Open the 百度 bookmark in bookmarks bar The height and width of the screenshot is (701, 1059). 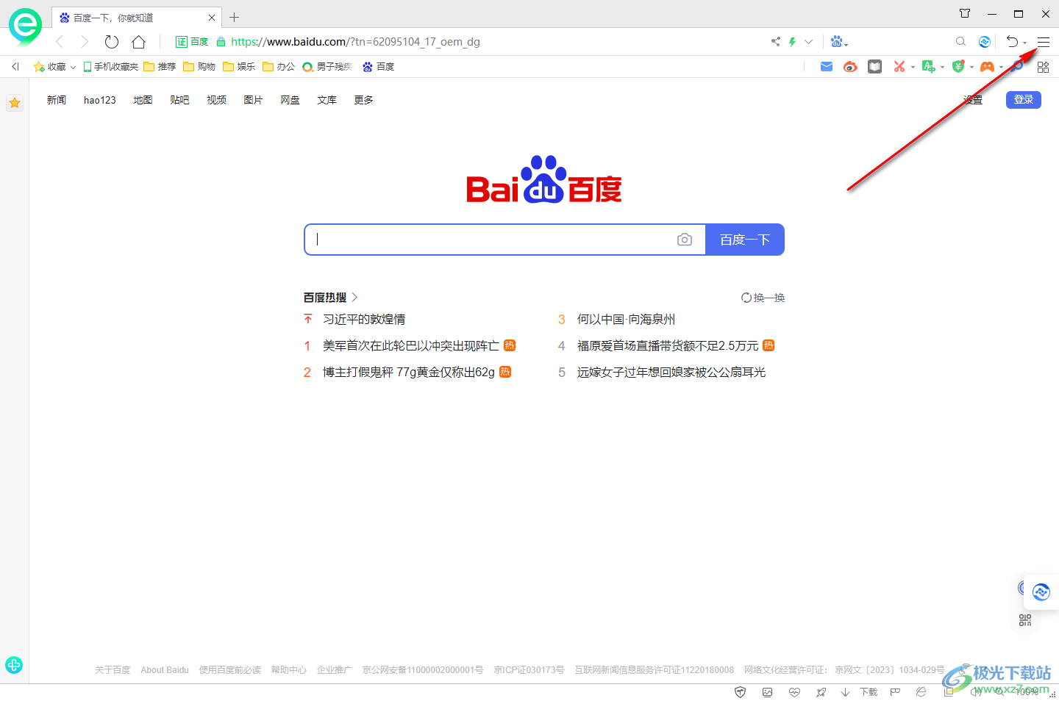(x=379, y=67)
